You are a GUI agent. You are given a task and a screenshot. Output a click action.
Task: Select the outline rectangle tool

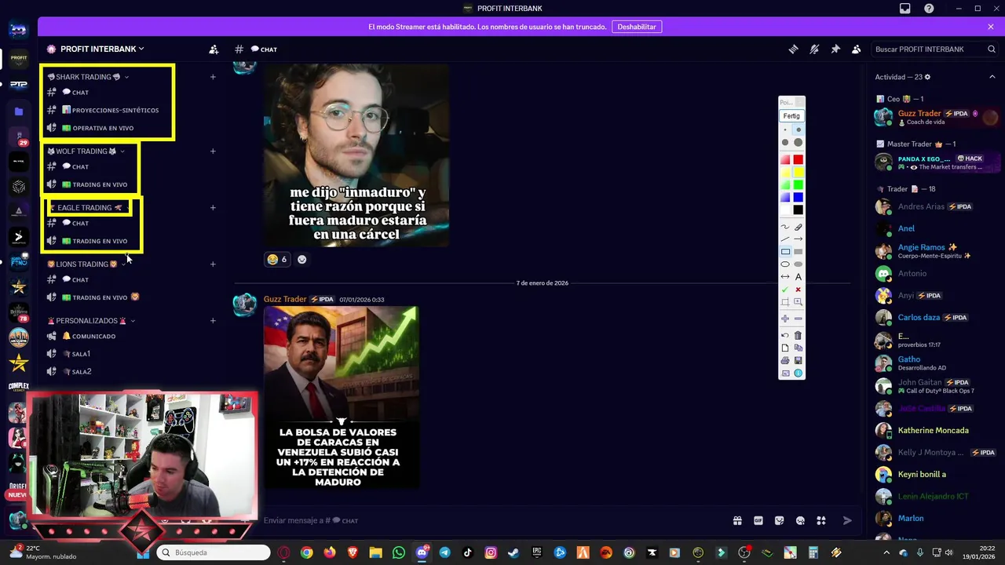pyautogui.click(x=785, y=252)
